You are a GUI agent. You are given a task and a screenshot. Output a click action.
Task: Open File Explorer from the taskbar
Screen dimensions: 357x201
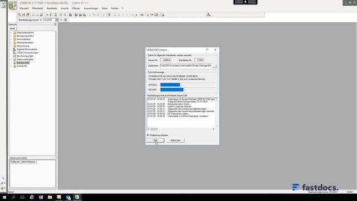(50, 197)
